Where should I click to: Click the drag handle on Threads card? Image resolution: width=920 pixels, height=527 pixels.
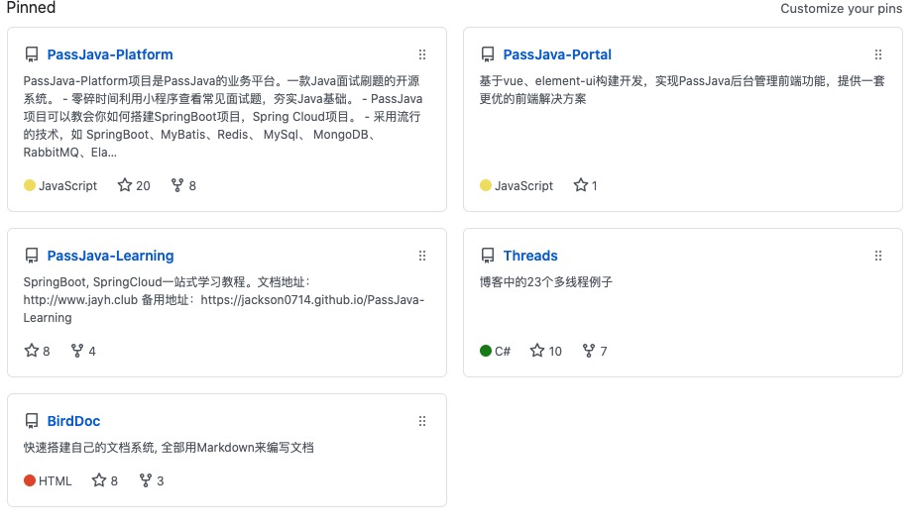pos(878,256)
